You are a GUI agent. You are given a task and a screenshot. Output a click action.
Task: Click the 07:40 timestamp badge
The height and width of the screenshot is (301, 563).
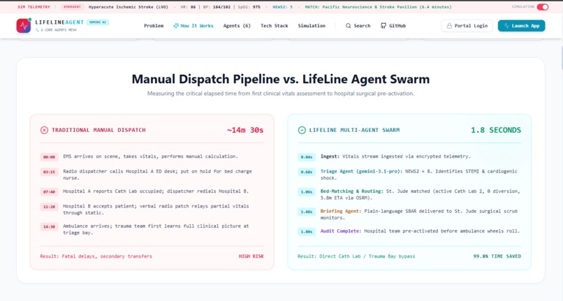coord(49,192)
